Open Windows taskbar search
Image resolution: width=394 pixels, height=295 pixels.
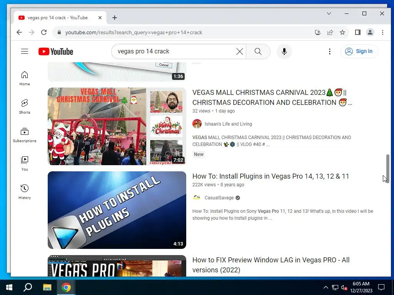pyautogui.click(x=28, y=287)
